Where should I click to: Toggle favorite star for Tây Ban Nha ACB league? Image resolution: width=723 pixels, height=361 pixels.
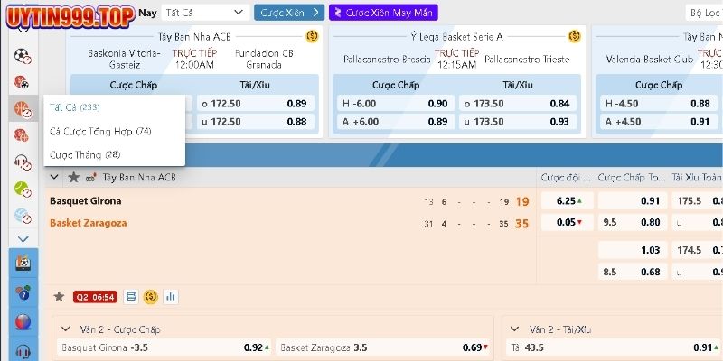point(73,177)
